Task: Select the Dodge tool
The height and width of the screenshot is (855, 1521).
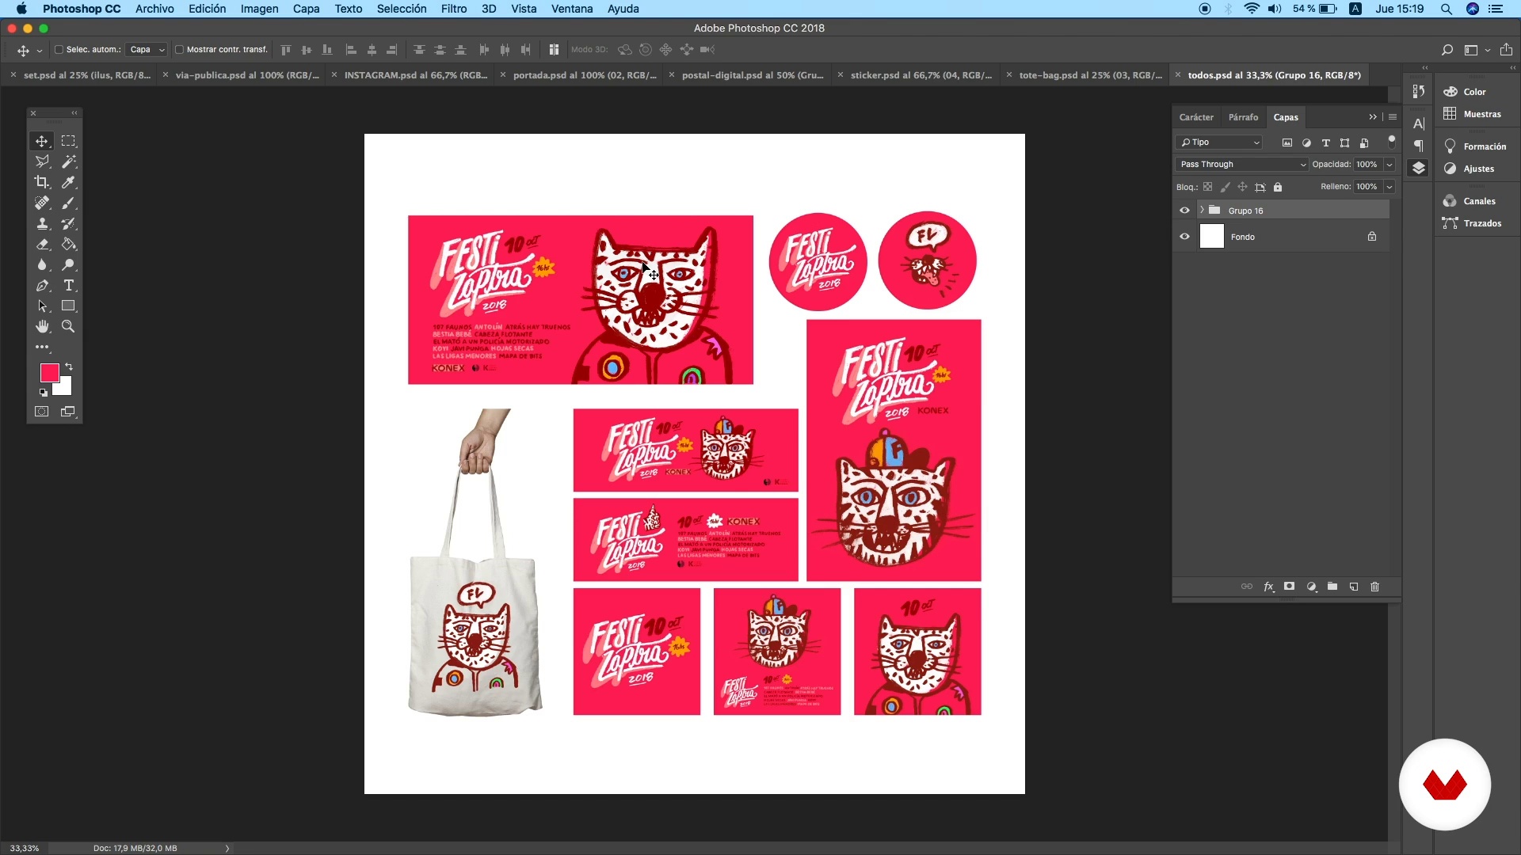Action: click(x=69, y=264)
